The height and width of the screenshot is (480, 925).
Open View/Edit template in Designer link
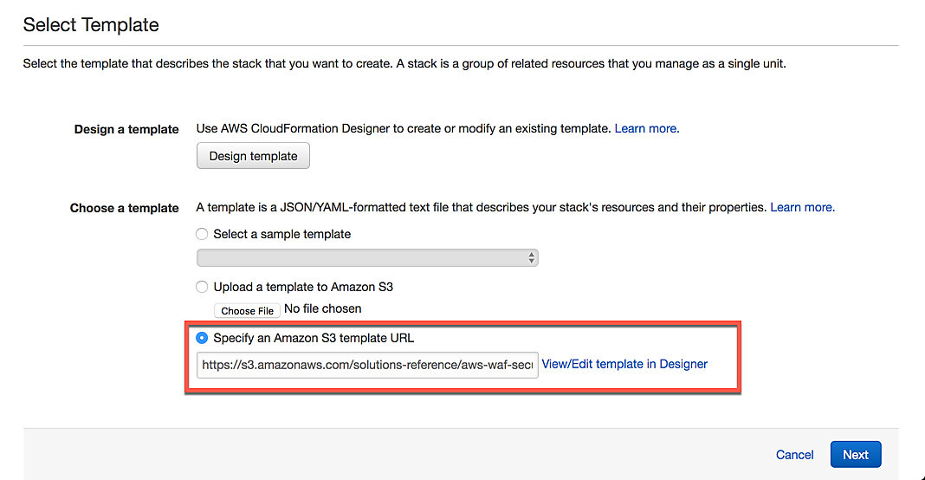624,364
